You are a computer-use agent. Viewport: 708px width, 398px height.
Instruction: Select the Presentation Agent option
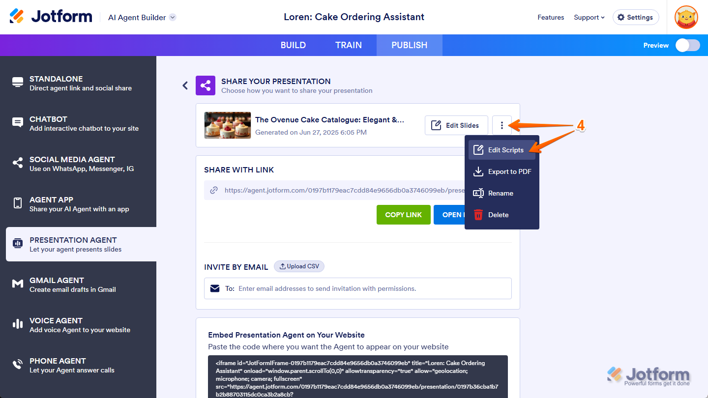pyautogui.click(x=81, y=244)
